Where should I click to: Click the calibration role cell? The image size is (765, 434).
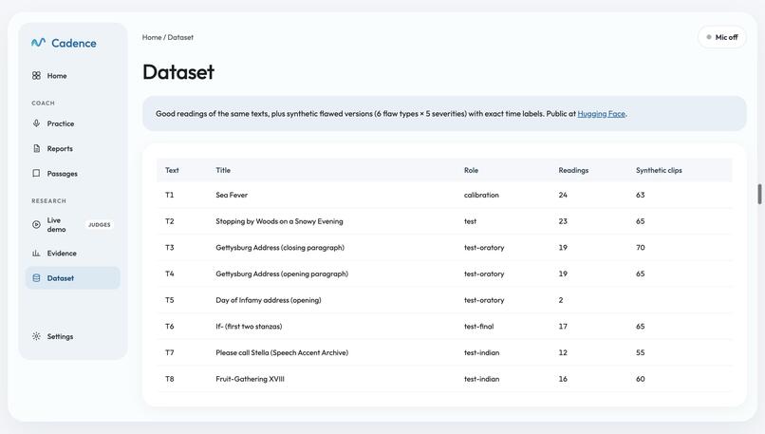(481, 195)
